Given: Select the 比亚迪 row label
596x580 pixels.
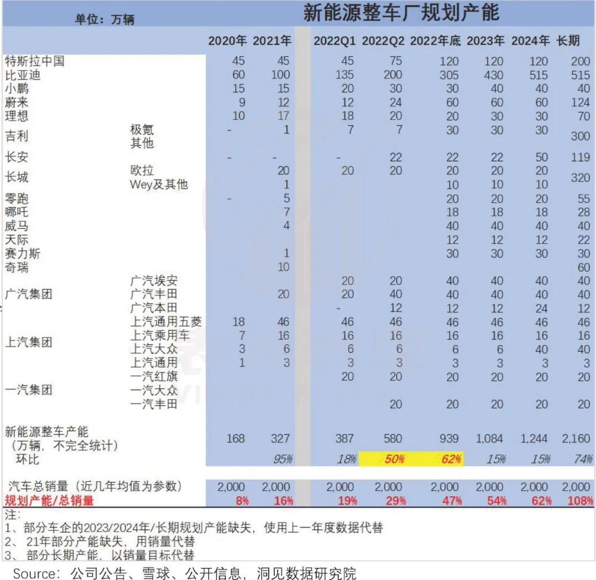Looking at the screenshot, I should click(x=23, y=75).
